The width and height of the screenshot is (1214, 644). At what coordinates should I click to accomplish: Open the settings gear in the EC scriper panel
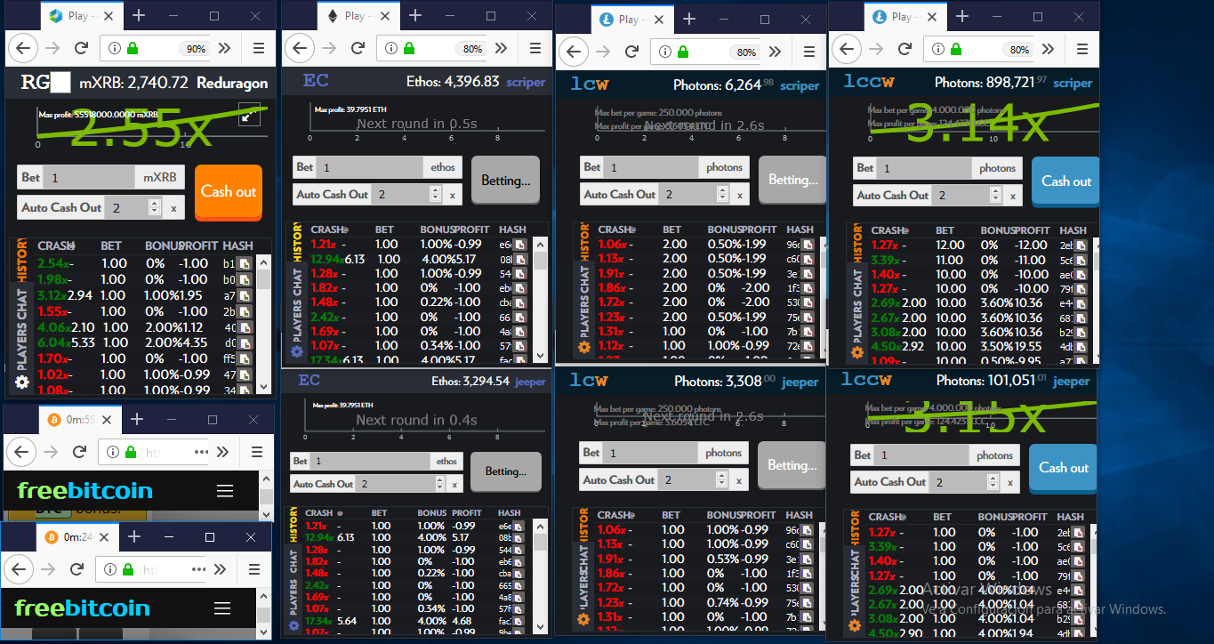point(297,352)
